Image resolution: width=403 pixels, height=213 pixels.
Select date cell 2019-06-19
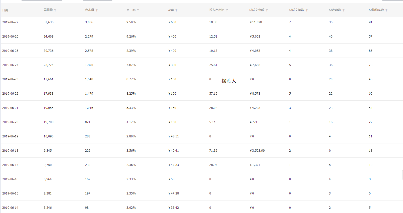coord(10,136)
